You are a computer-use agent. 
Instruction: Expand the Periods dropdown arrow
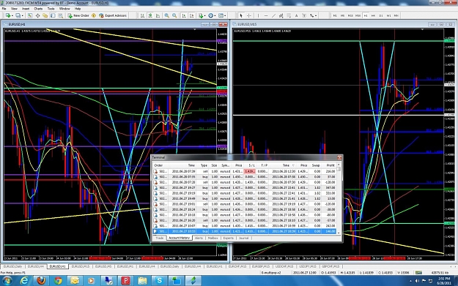point(215,16)
